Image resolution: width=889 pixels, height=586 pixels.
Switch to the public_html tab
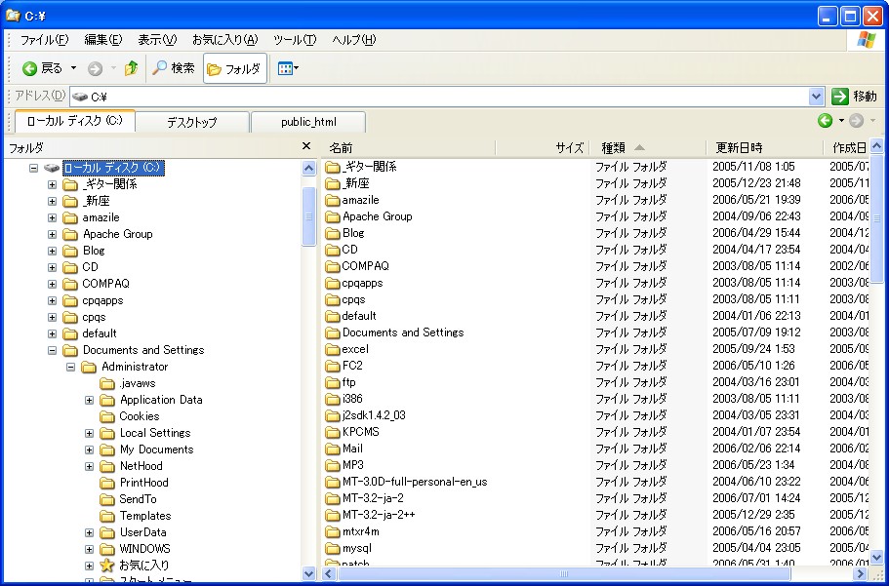(308, 122)
